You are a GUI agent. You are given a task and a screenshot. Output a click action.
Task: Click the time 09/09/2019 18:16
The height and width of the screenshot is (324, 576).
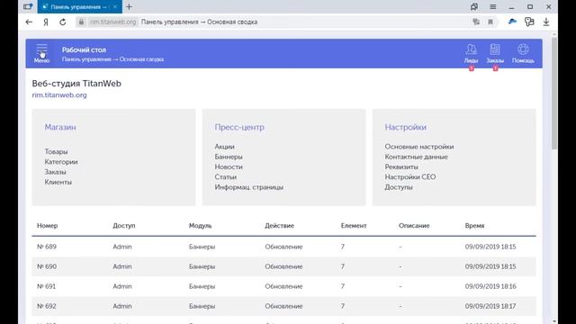click(490, 286)
